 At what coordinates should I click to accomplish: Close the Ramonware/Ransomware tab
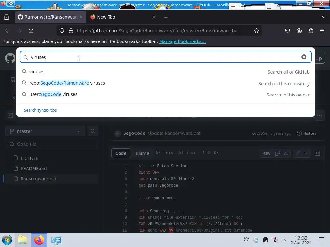[81, 17]
